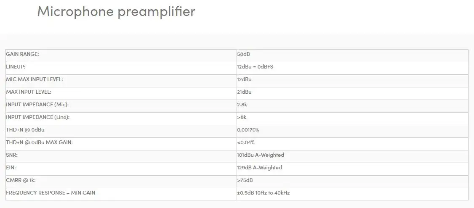This screenshot has height=208, width=474.
Task: Click the >75dB CMRR value
Action: (x=245, y=180)
